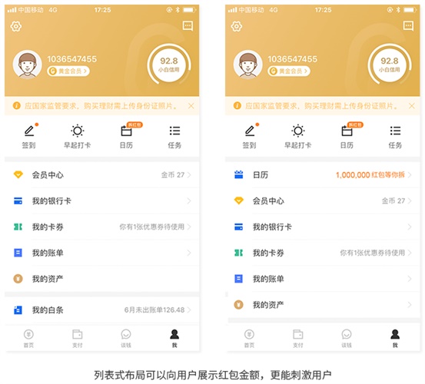The image size is (425, 384).
Task: Open 我的账单 row in left phone
Action: [102, 253]
